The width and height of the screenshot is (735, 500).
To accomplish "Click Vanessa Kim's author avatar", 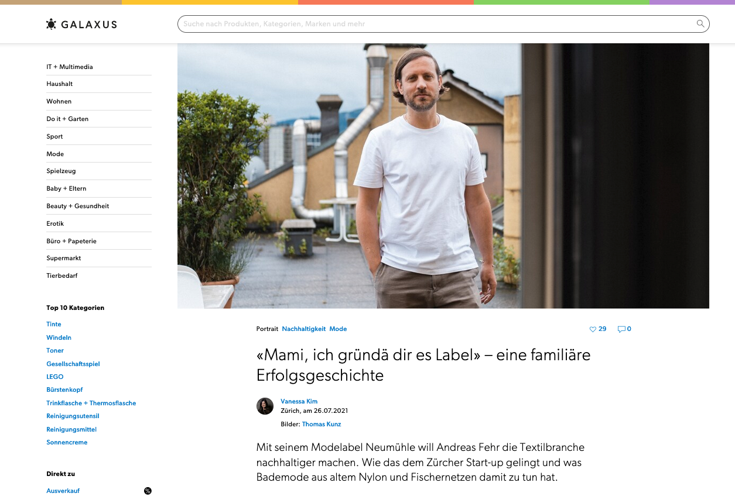I will coord(265,406).
